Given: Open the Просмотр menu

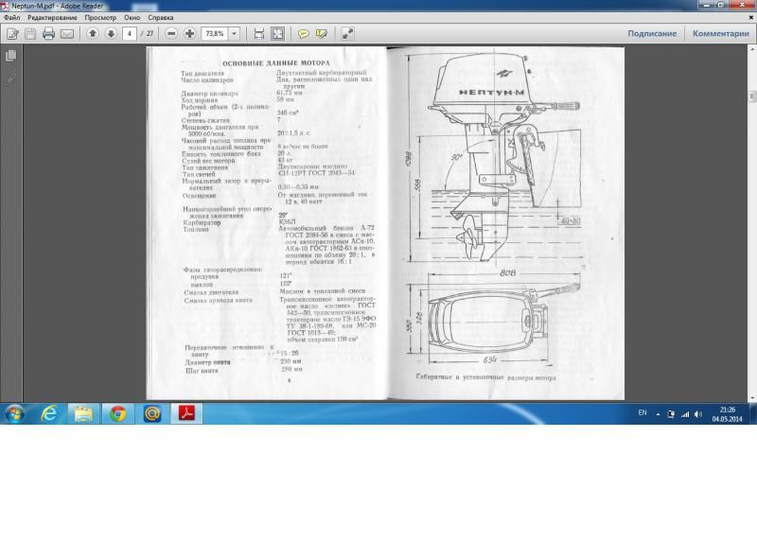Looking at the screenshot, I should pyautogui.click(x=100, y=17).
